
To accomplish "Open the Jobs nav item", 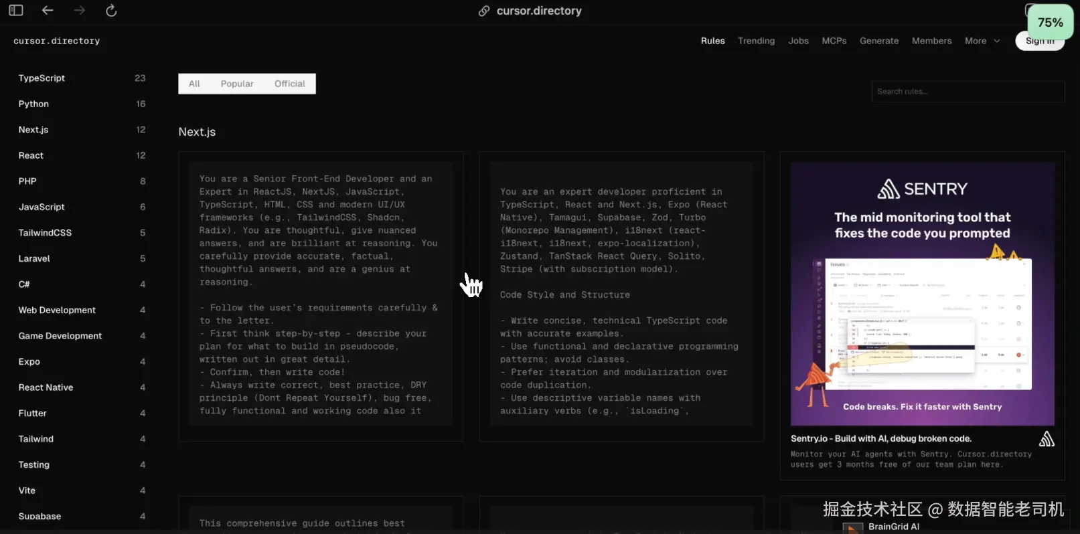I will [x=798, y=41].
